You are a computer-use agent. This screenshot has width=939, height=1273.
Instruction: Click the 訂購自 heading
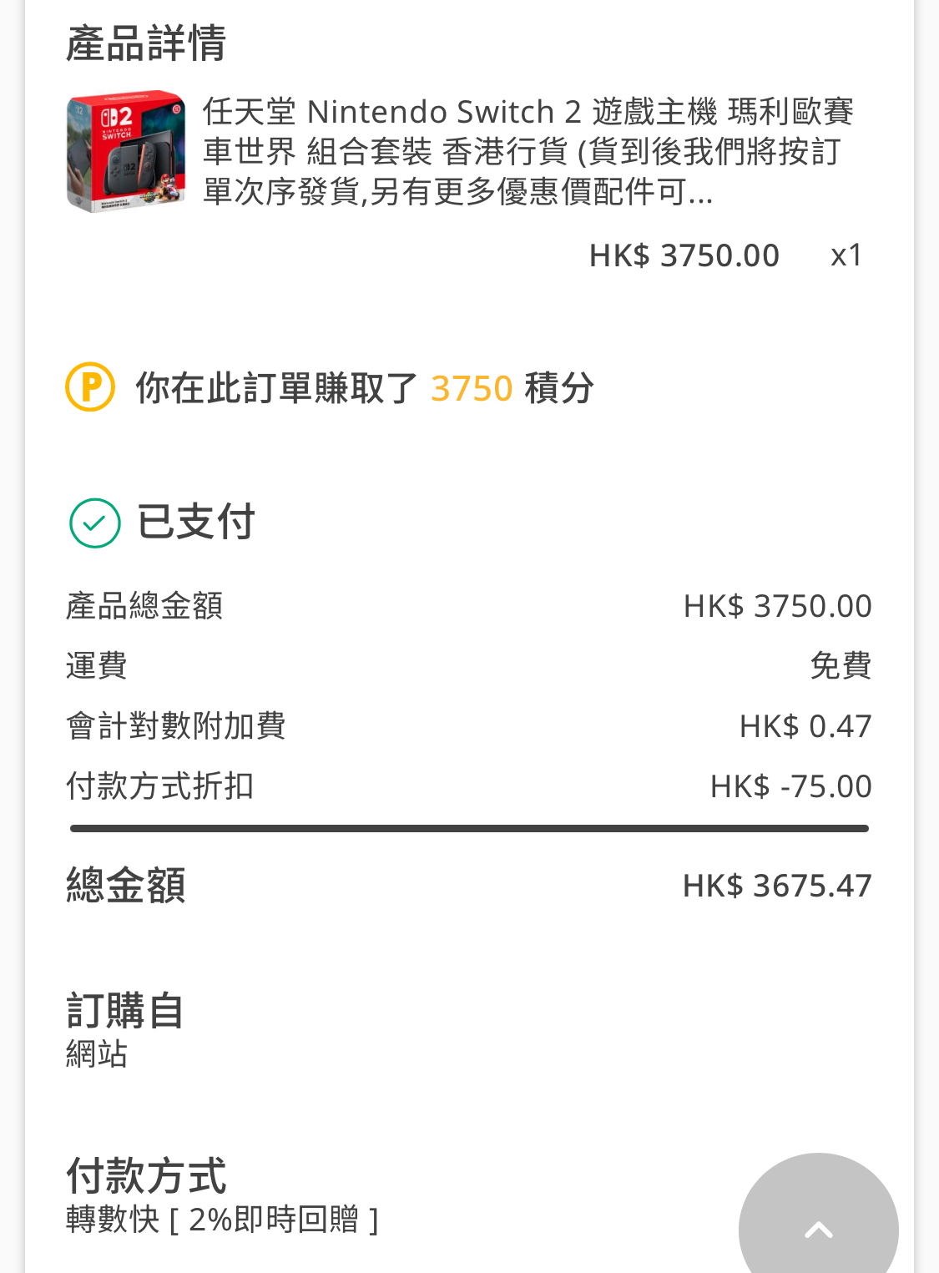coord(125,1010)
